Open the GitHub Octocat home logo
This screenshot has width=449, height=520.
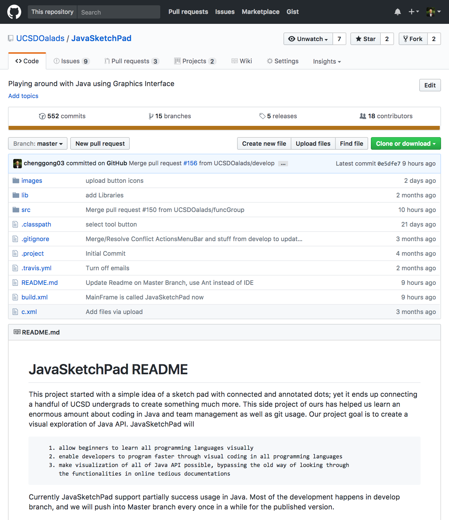click(14, 12)
